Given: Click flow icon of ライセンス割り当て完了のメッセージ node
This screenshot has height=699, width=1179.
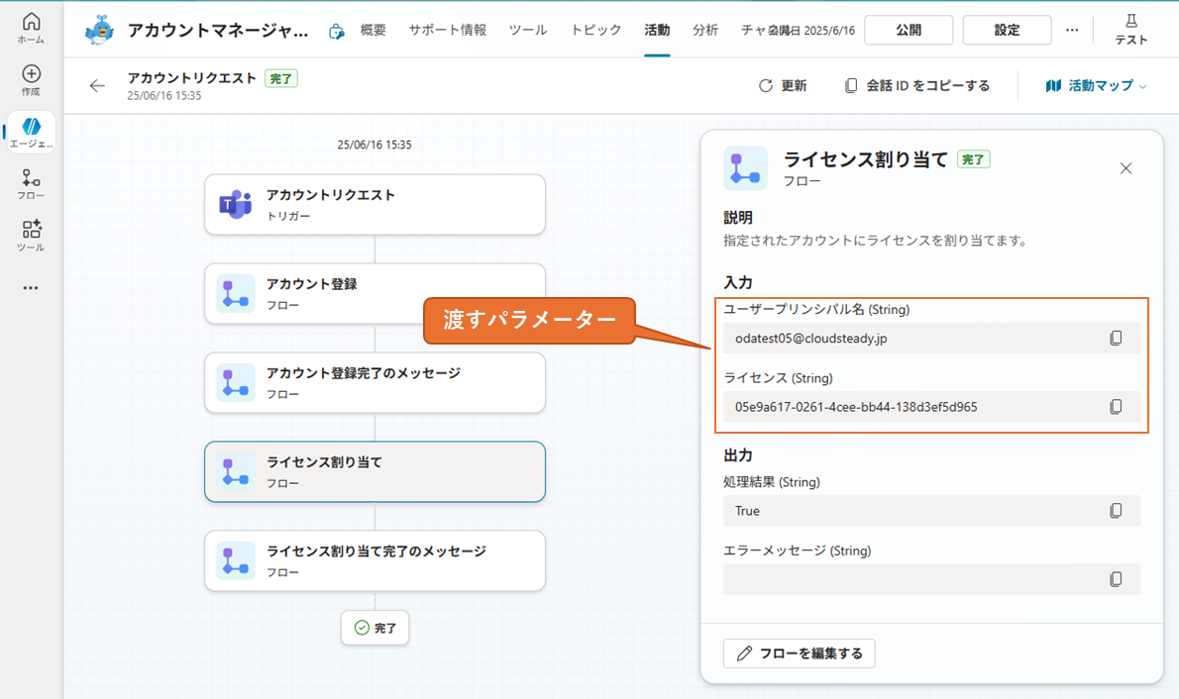Looking at the screenshot, I should coord(236,560).
